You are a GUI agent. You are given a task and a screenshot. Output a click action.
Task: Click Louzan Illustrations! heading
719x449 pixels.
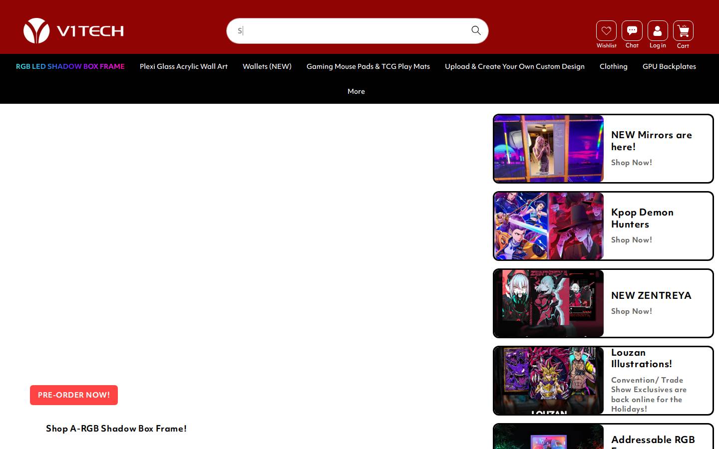pos(642,358)
